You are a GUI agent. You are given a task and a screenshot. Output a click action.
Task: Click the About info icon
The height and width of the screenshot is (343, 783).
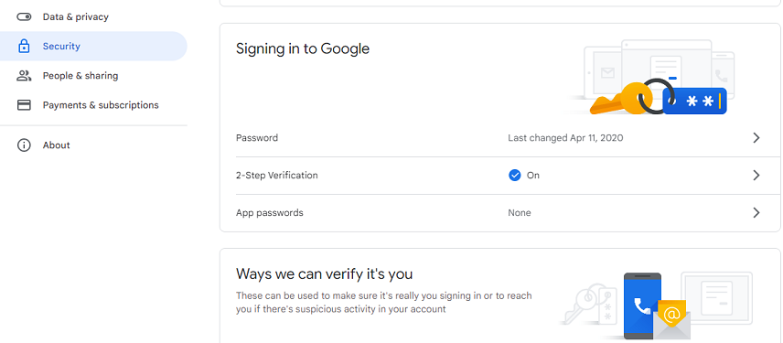[x=24, y=145]
